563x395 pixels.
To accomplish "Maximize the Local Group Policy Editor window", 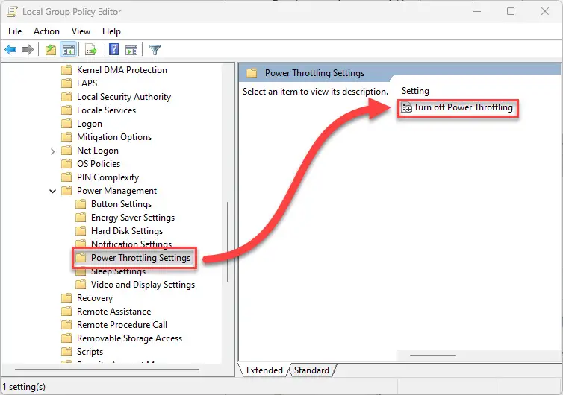I will 511,11.
